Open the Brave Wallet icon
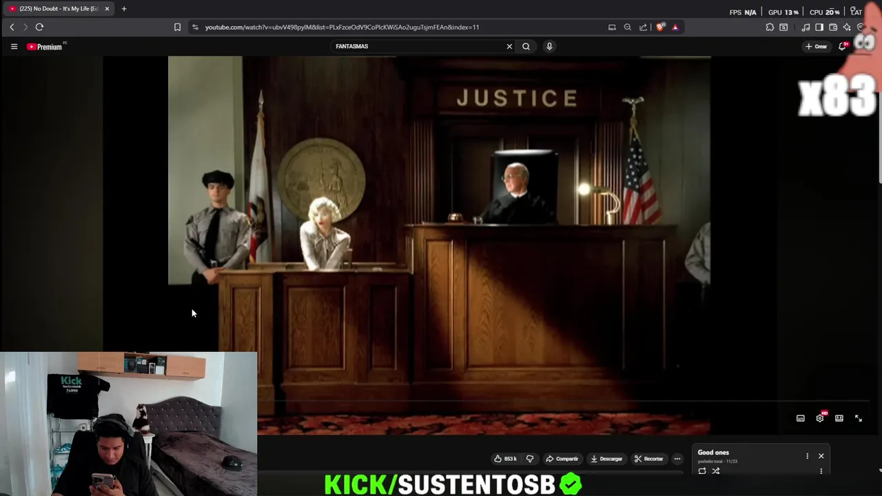882x496 pixels. (833, 27)
